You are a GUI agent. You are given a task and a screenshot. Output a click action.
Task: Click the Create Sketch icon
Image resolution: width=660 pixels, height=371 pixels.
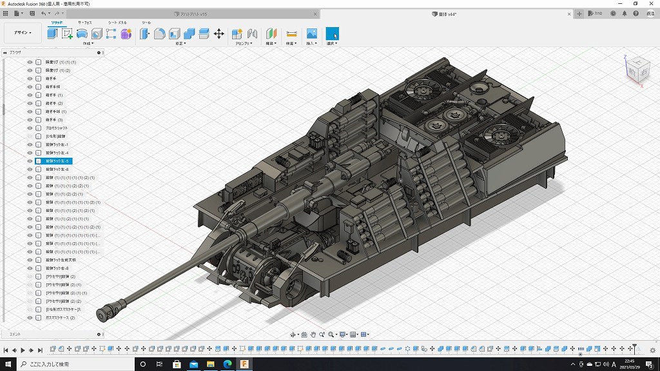coord(67,33)
